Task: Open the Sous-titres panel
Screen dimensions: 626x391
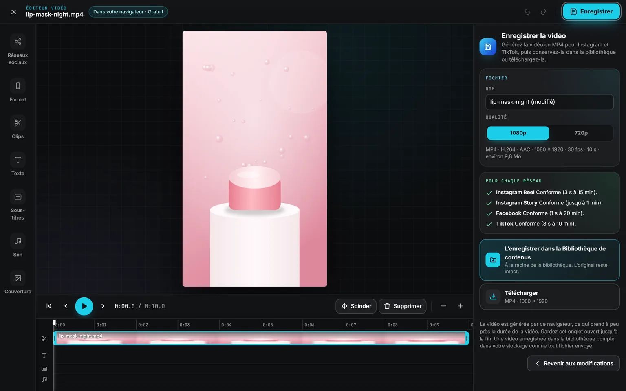Action: tap(18, 205)
